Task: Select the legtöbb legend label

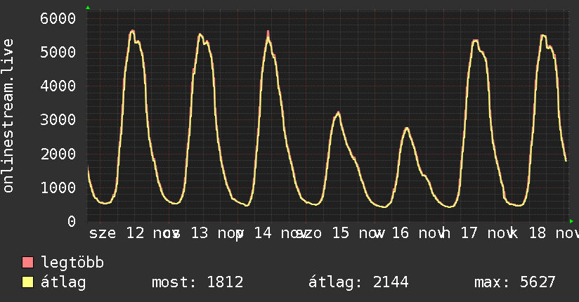Action: [x=72, y=263]
